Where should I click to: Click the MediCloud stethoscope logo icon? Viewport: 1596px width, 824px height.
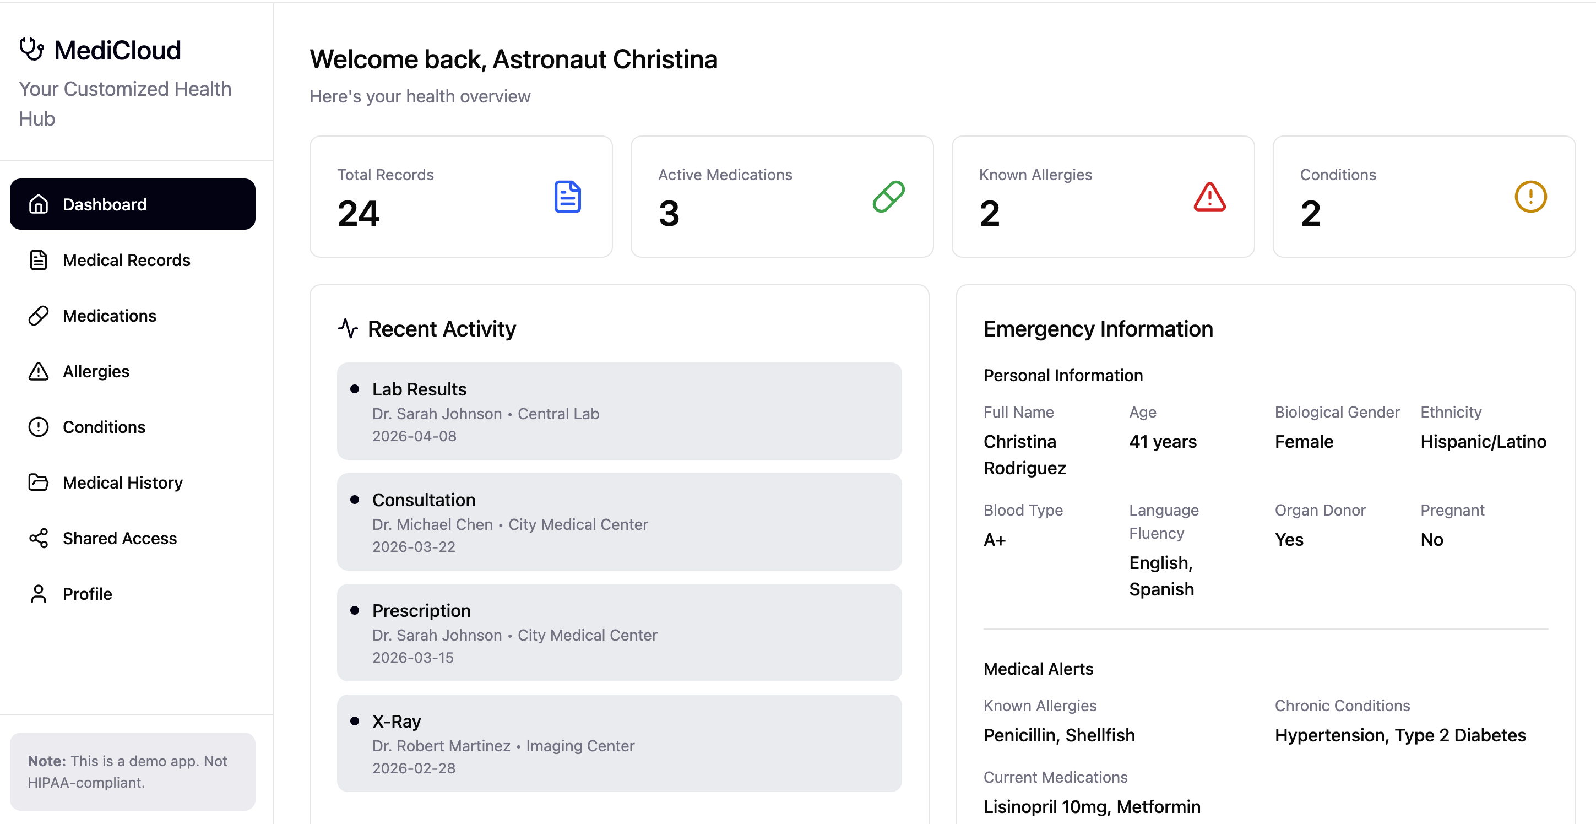tap(31, 50)
